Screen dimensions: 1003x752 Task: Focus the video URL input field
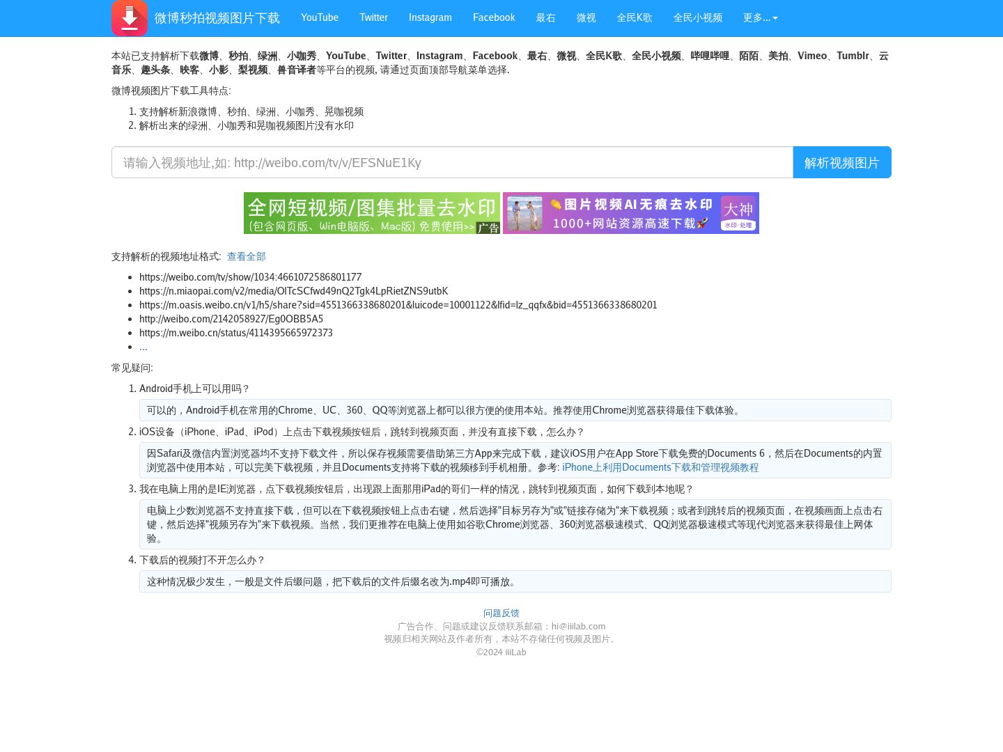coord(452,162)
